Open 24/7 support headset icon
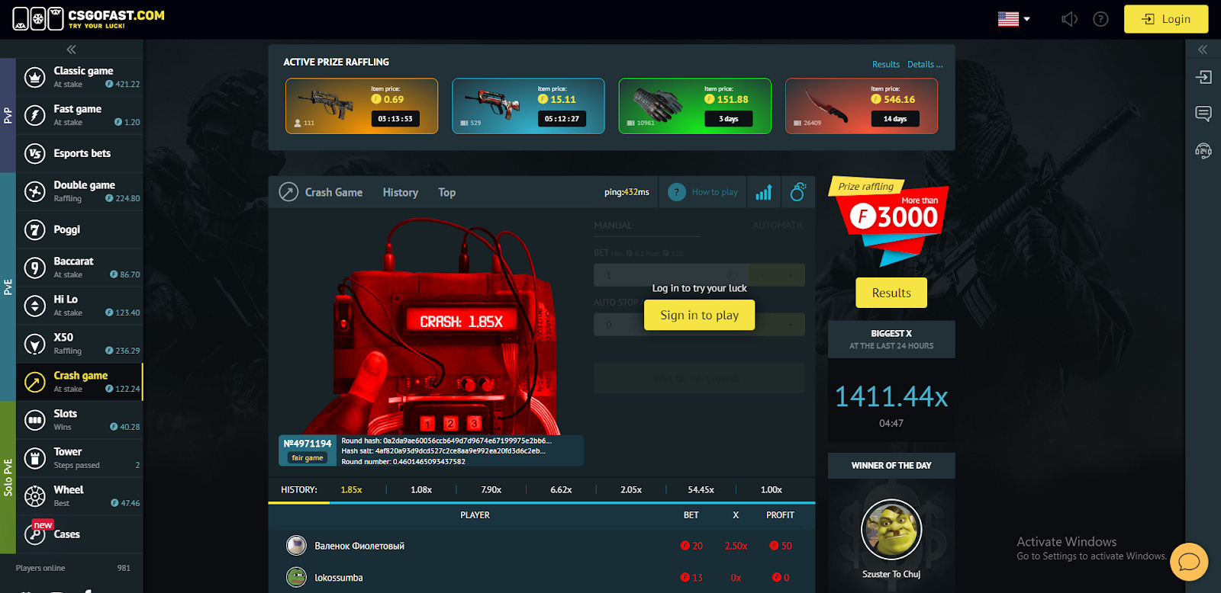This screenshot has height=593, width=1221. pyautogui.click(x=1203, y=150)
